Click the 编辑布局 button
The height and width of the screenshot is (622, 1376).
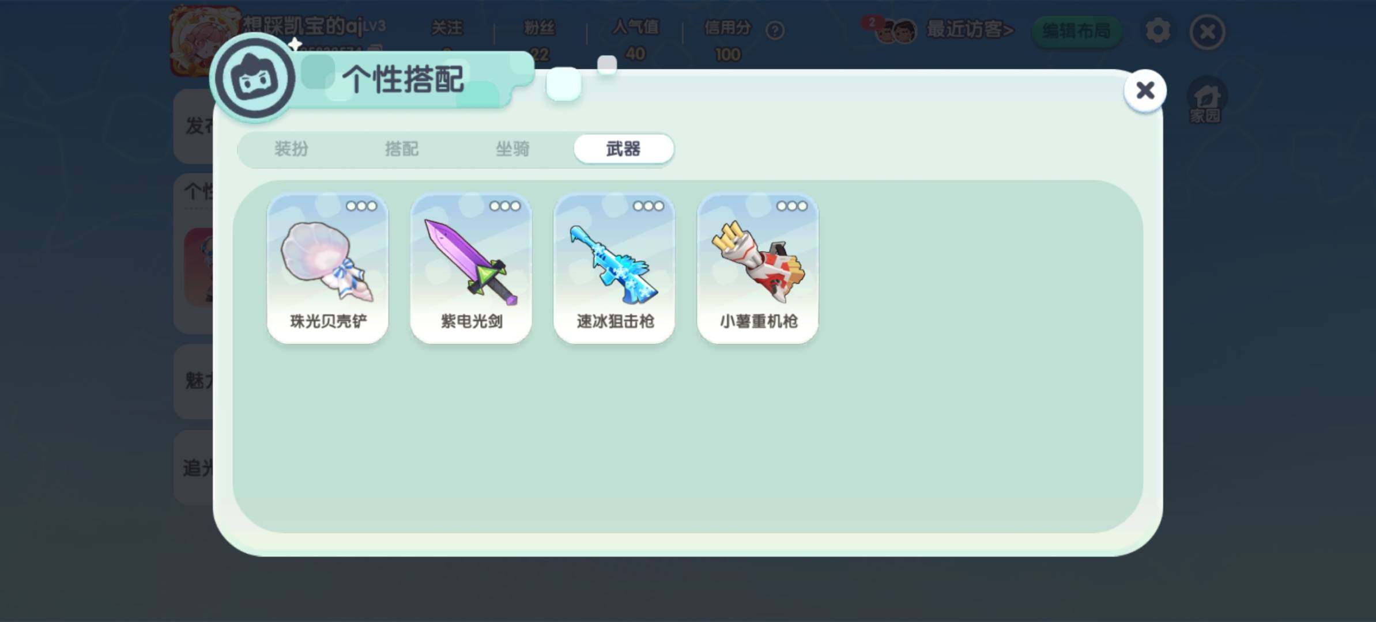(1076, 31)
